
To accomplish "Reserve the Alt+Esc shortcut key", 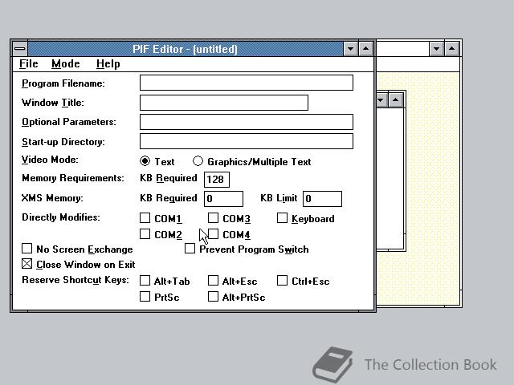I will pyautogui.click(x=214, y=281).
